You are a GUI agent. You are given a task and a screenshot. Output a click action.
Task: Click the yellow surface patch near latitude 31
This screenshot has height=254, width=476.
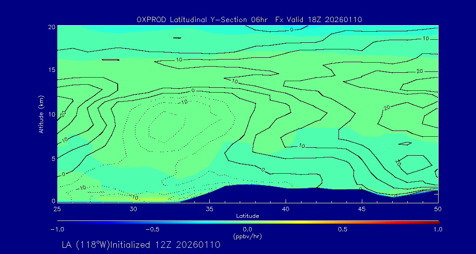pyautogui.click(x=150, y=199)
